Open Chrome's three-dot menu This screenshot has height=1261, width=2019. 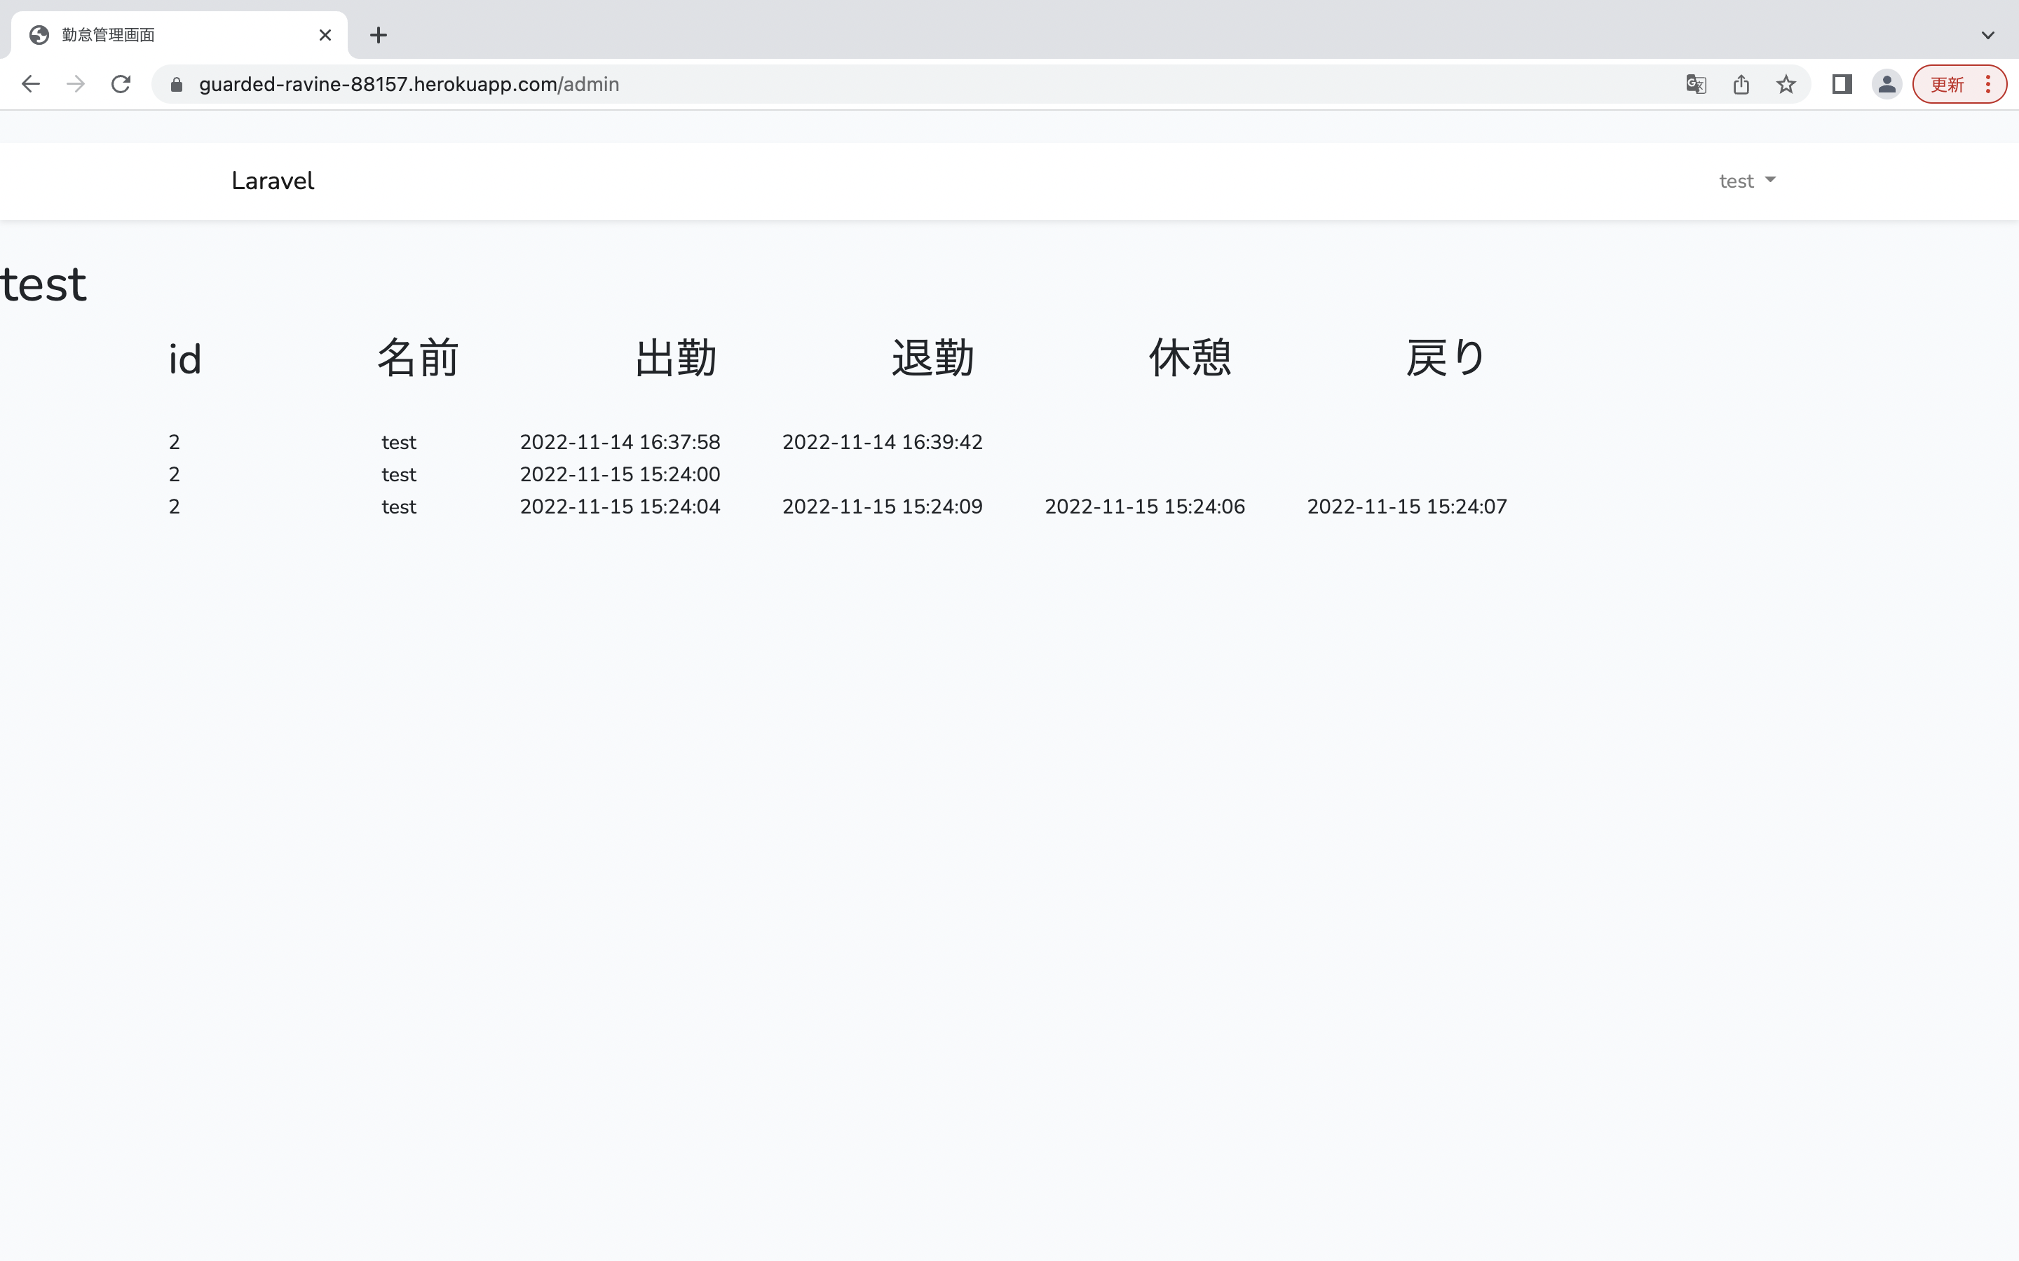[1988, 84]
